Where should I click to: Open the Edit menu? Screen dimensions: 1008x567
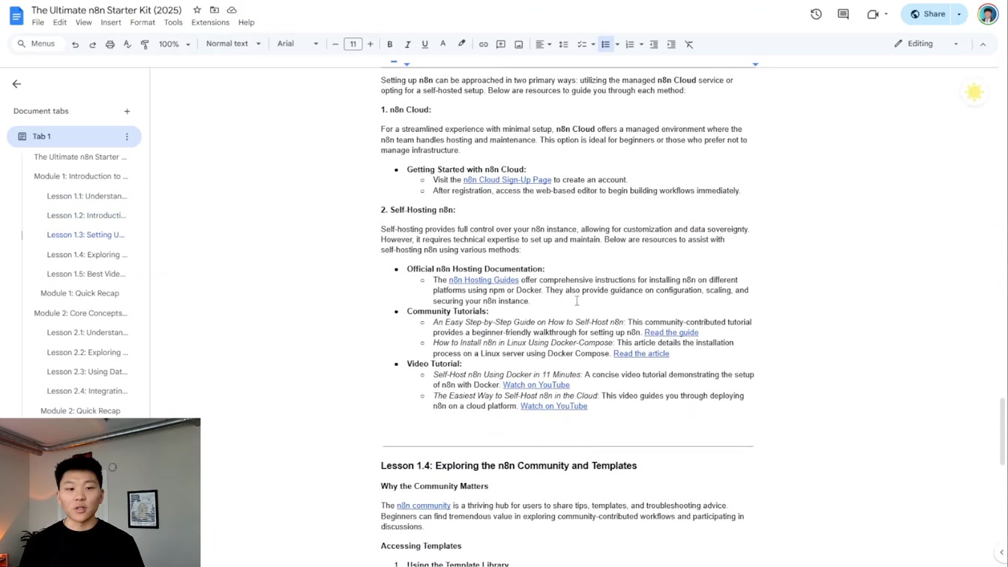click(60, 22)
